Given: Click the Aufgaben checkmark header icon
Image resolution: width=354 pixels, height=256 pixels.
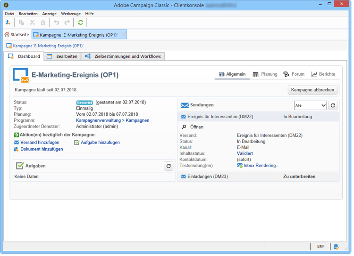Looking at the screenshot, I should (20, 166).
